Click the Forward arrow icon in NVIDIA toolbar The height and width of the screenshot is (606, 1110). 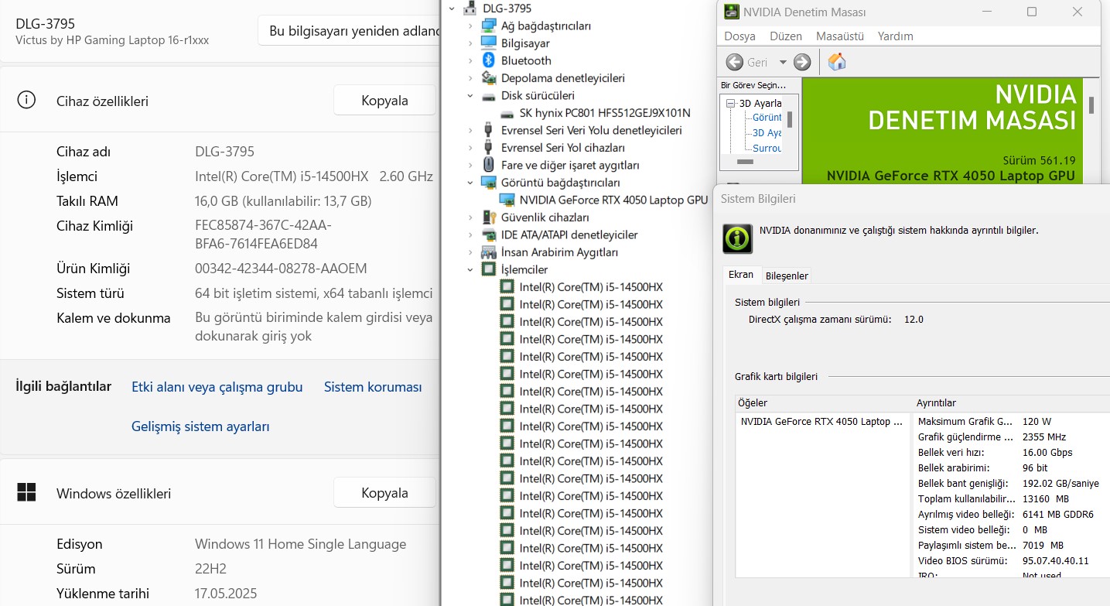click(x=802, y=62)
